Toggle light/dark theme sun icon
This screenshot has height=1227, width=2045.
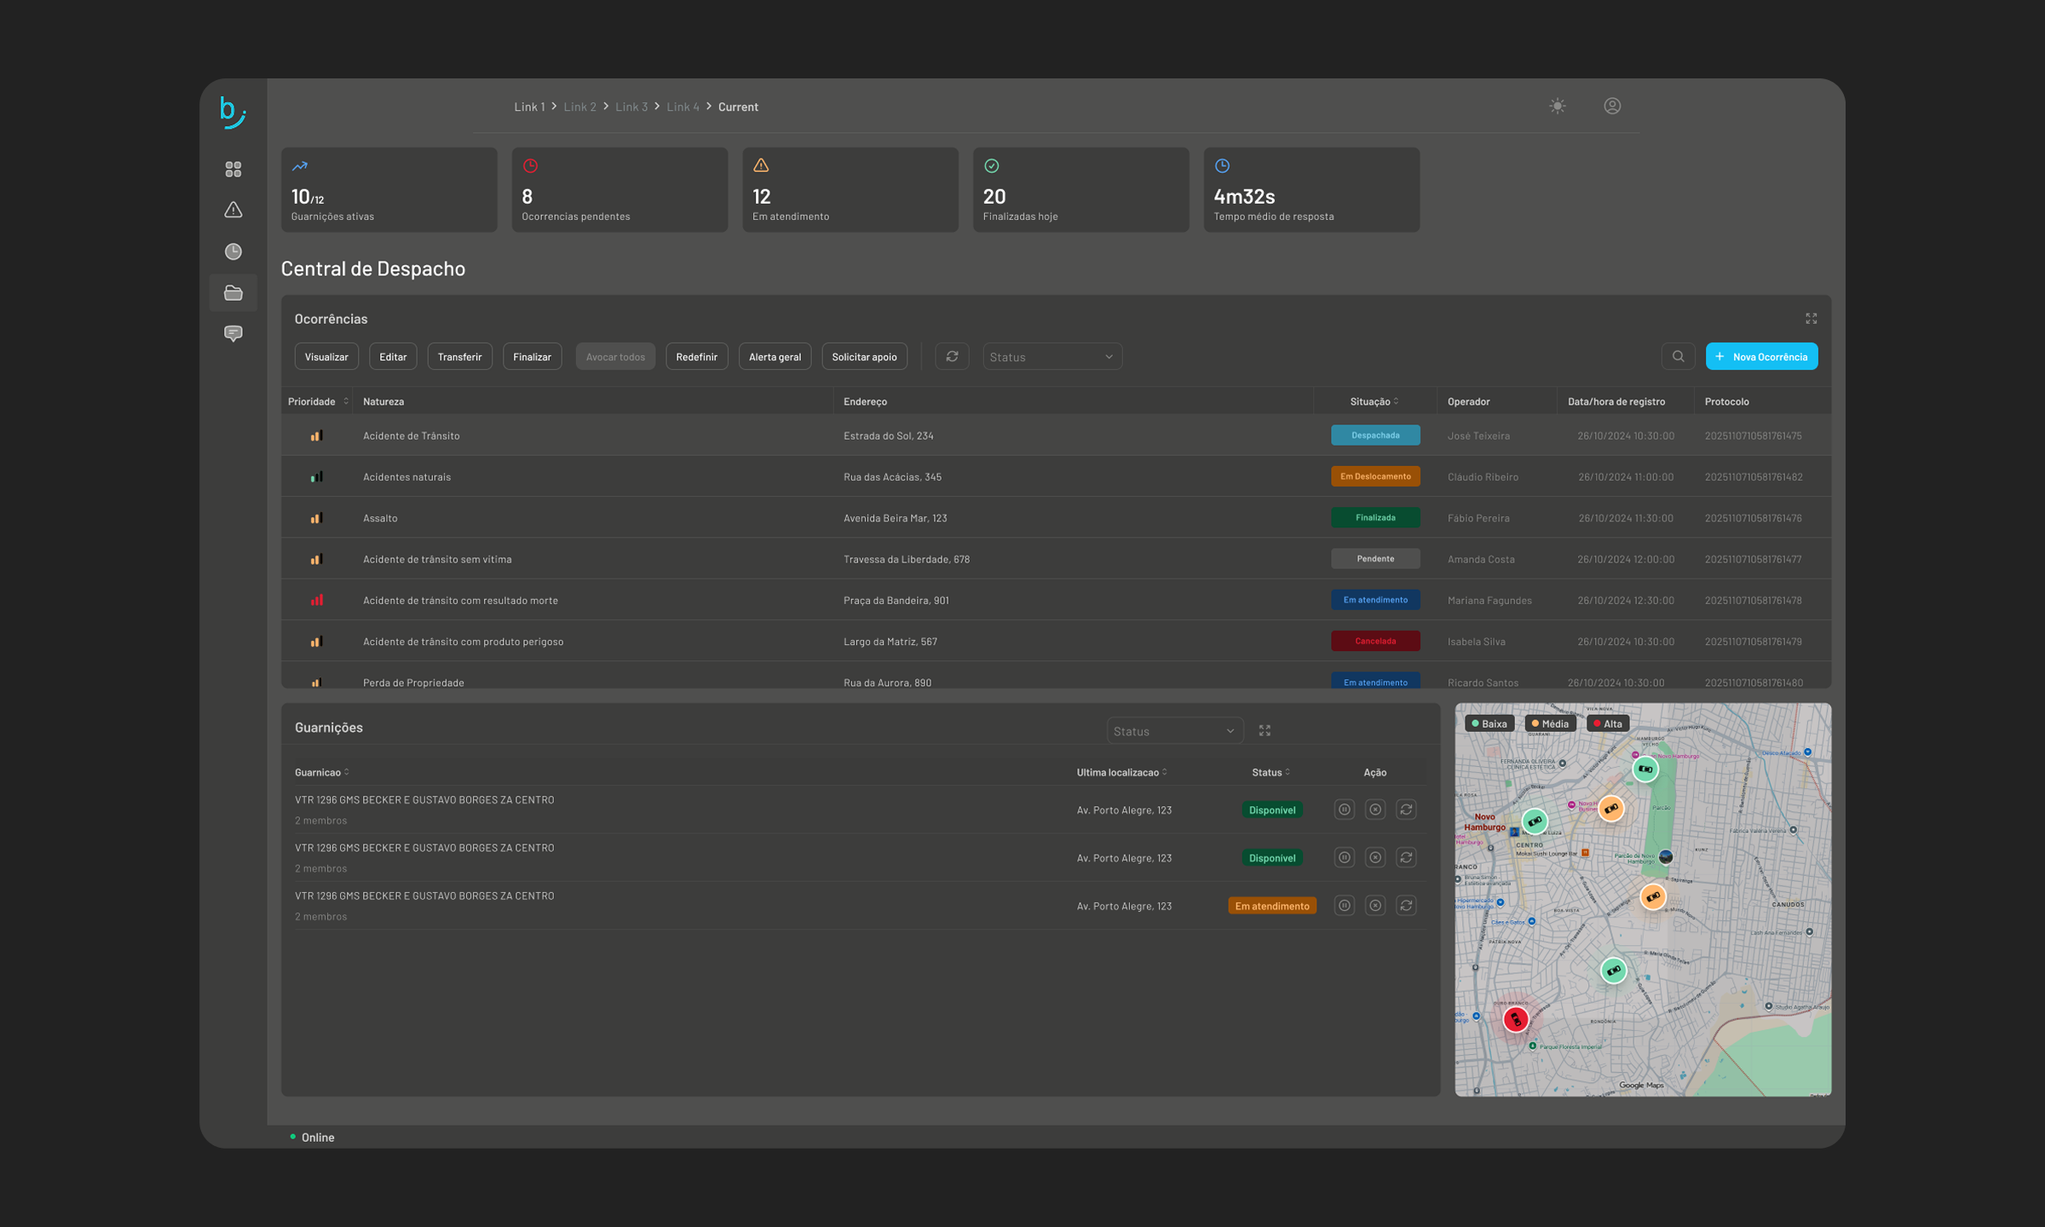[x=1557, y=107]
